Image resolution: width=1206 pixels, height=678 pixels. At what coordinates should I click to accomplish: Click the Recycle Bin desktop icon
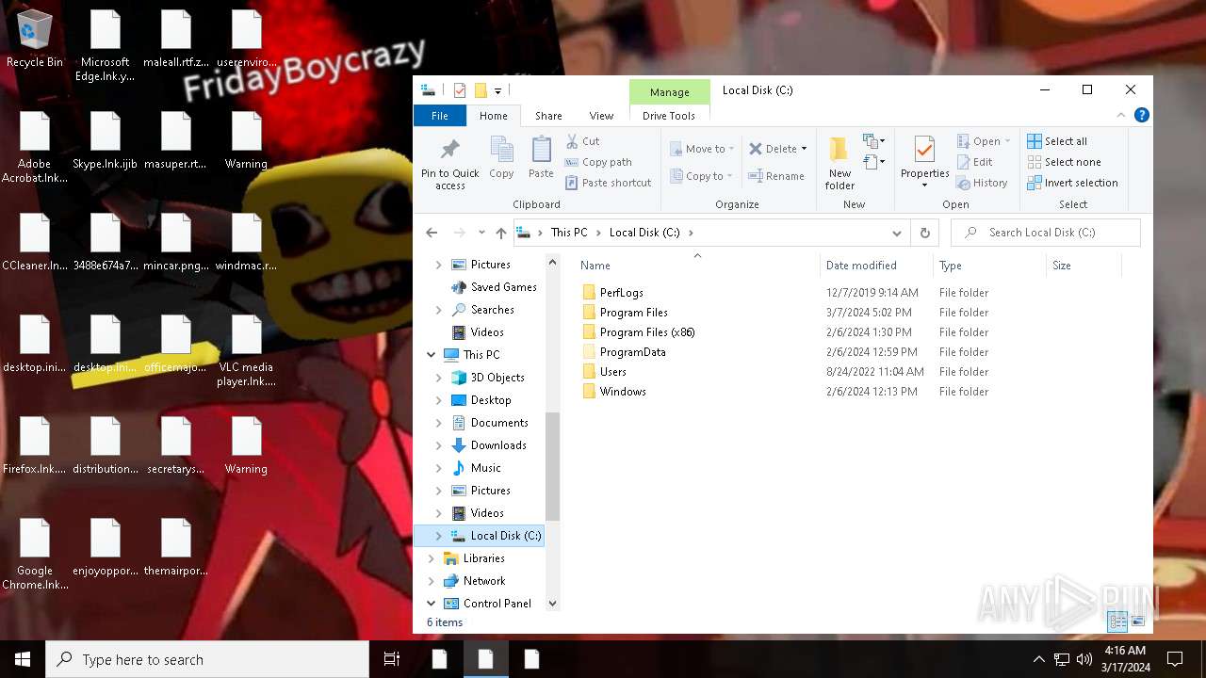pyautogui.click(x=35, y=40)
